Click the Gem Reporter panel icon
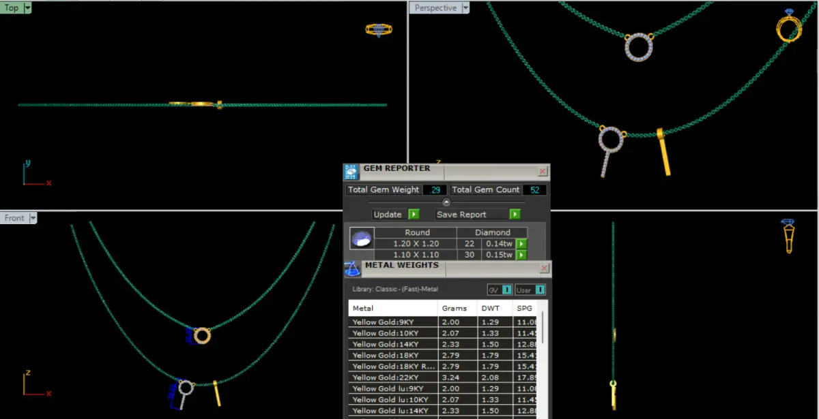 point(351,172)
